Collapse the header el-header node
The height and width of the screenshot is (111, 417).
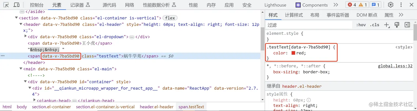coord(21,24)
